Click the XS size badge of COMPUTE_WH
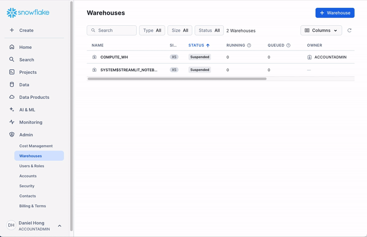367x237 pixels. [174, 57]
